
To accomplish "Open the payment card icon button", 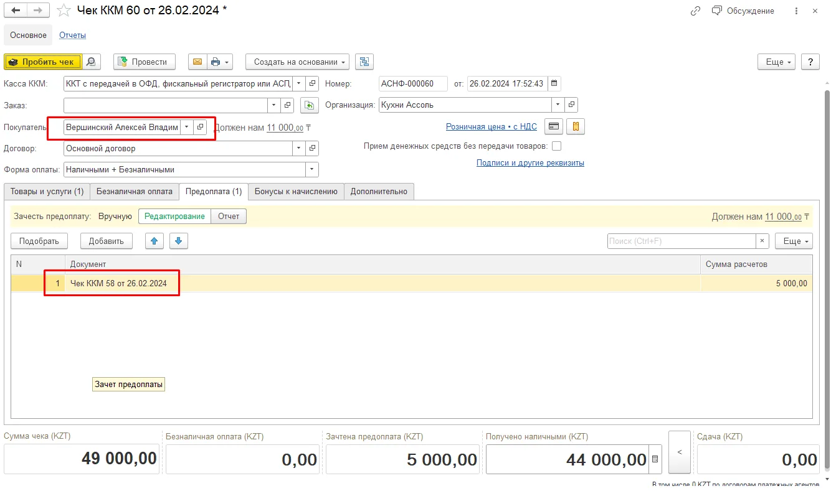I will click(554, 126).
